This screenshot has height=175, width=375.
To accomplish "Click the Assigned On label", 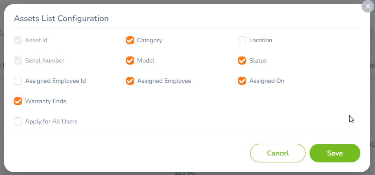I will (267, 81).
